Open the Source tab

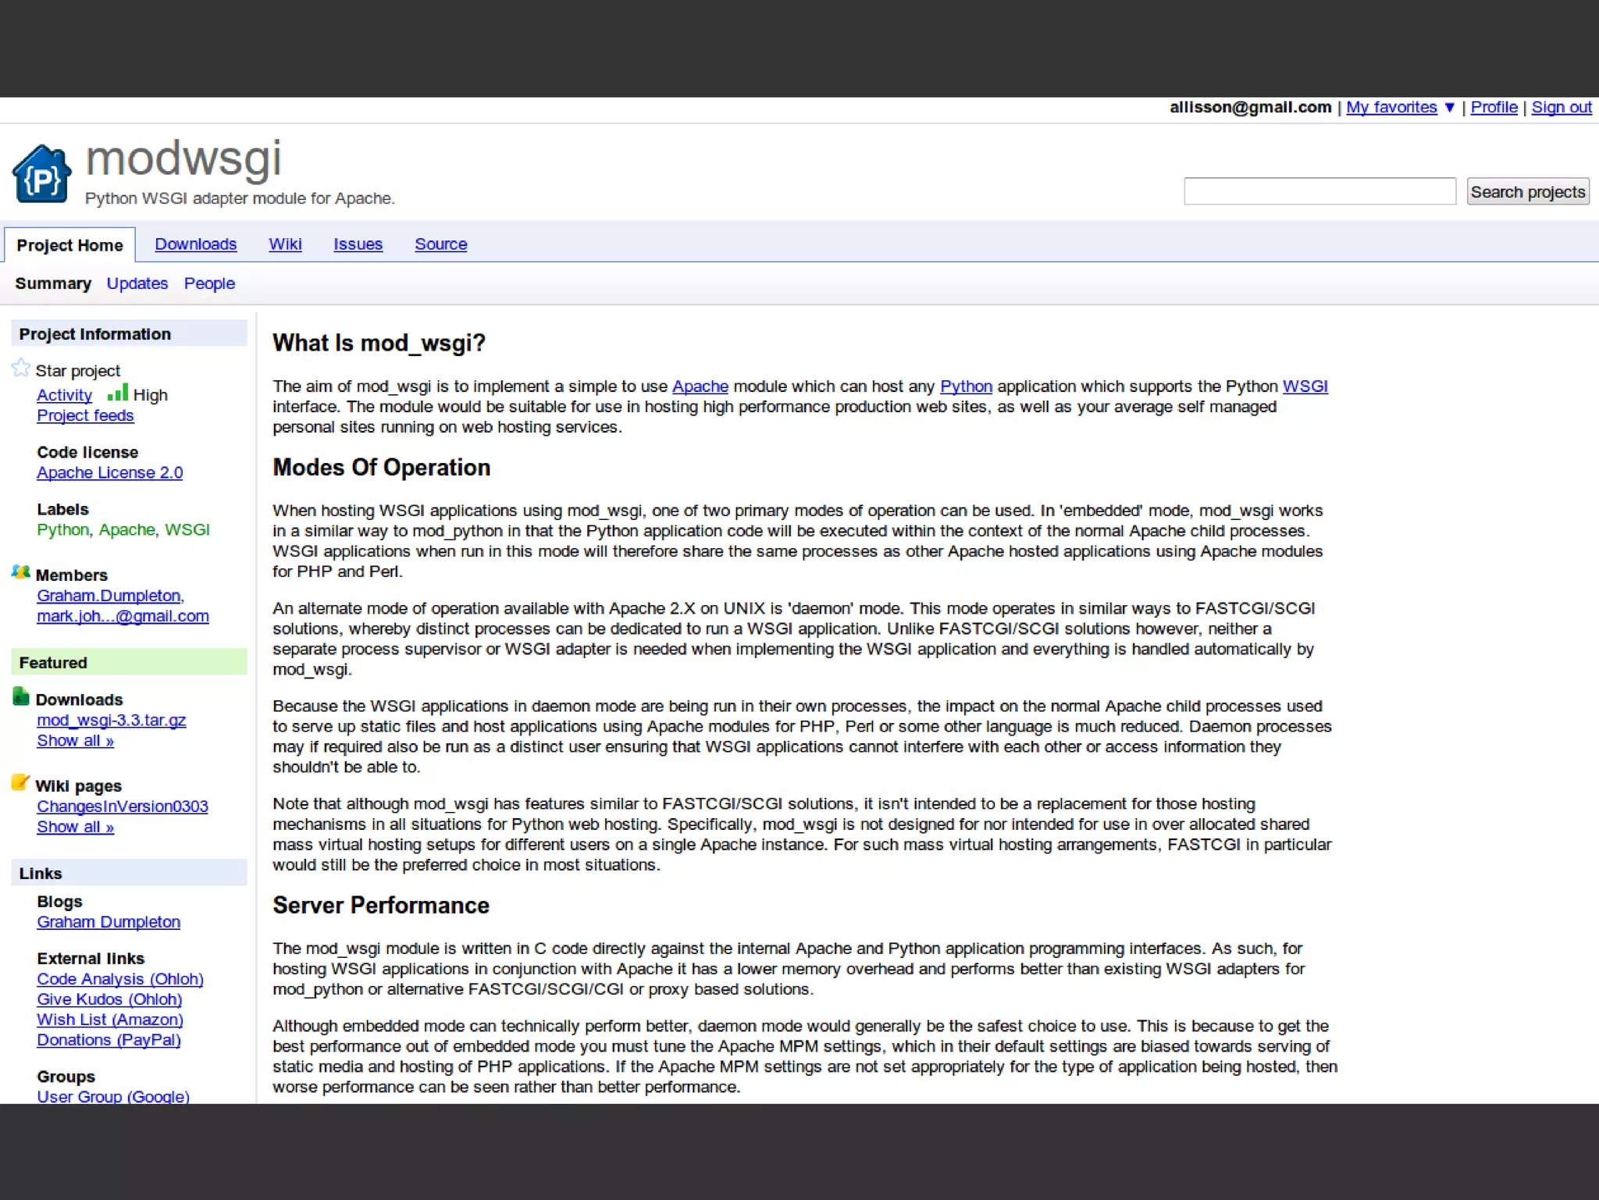(440, 244)
